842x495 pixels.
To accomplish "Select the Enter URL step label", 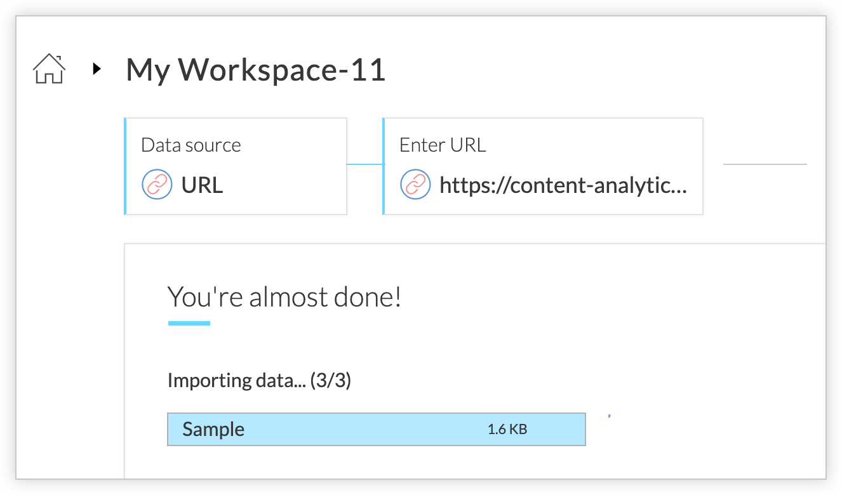I will pyautogui.click(x=442, y=145).
